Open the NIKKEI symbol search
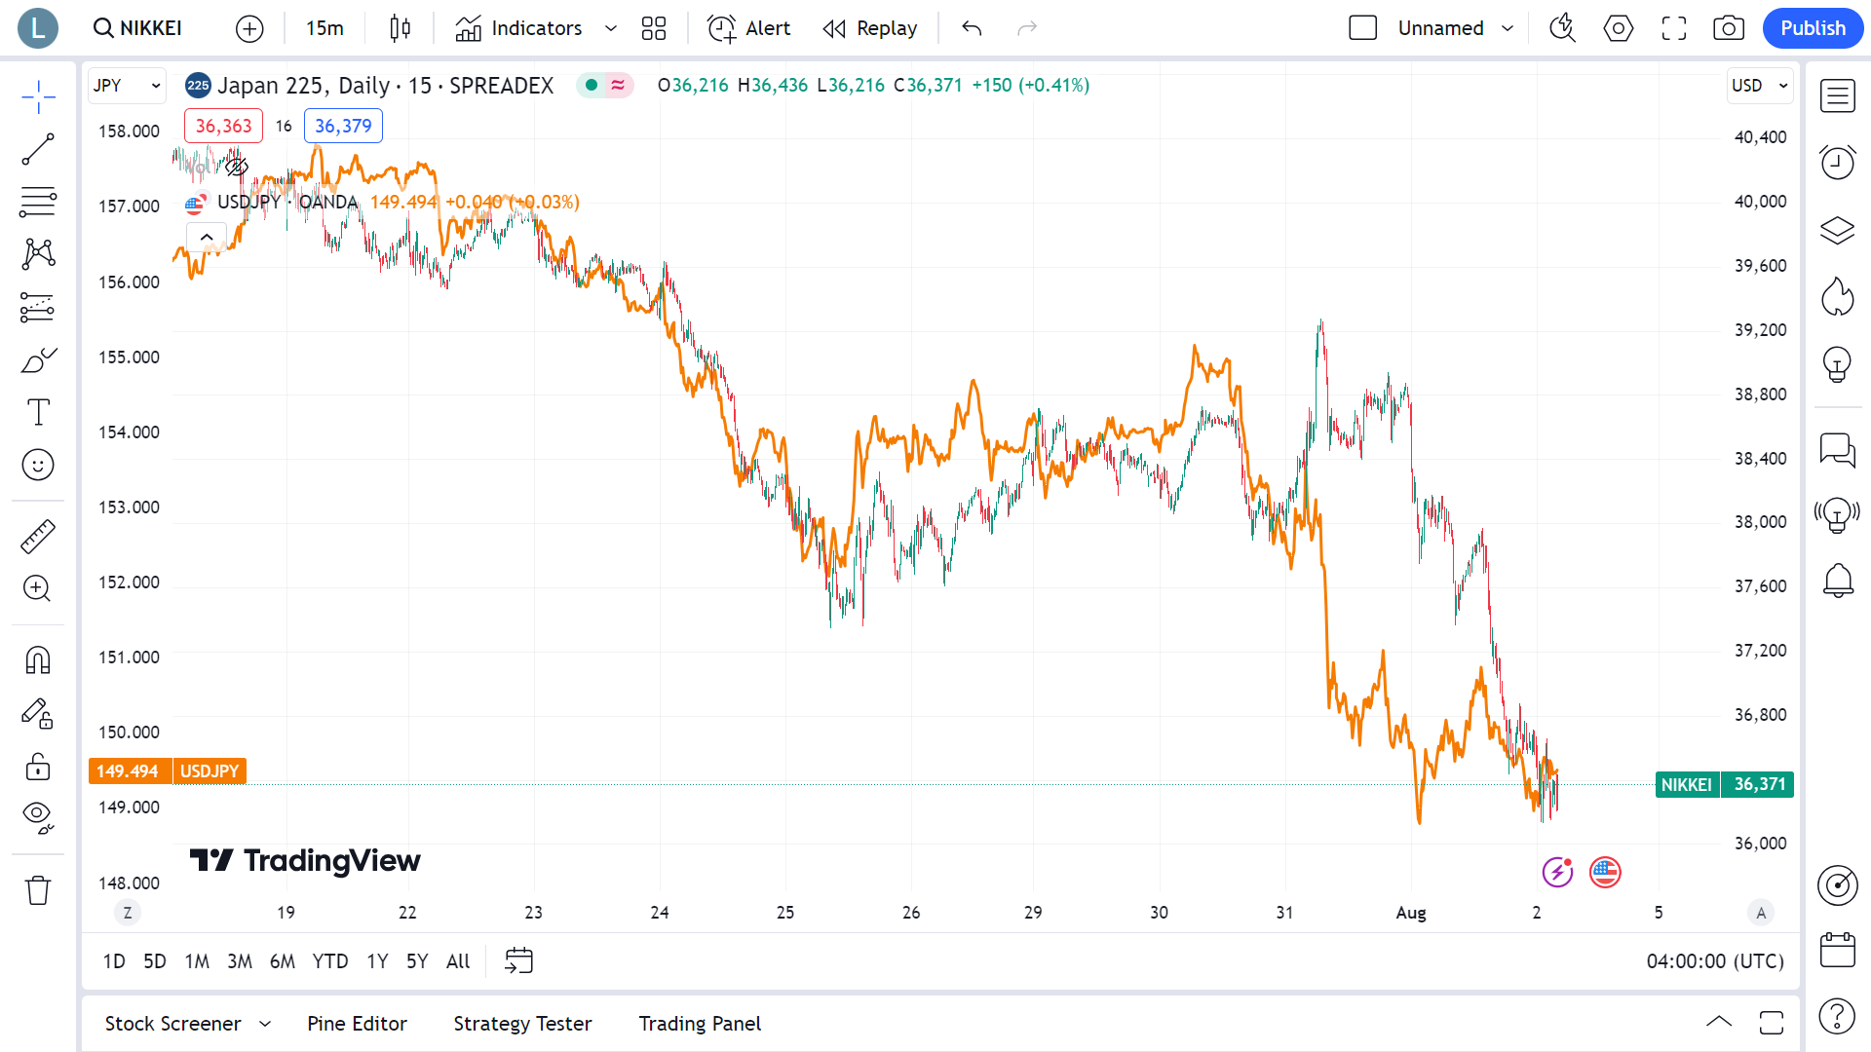The width and height of the screenshot is (1871, 1052). point(138,28)
